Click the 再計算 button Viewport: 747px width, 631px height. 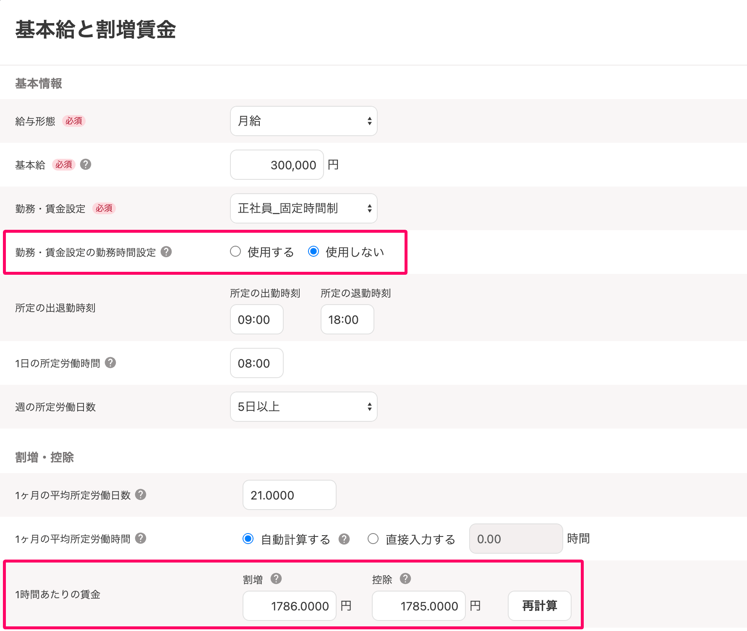click(x=540, y=606)
